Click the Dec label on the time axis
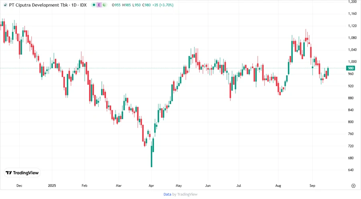The width and height of the screenshot is (361, 199). click(x=19, y=185)
